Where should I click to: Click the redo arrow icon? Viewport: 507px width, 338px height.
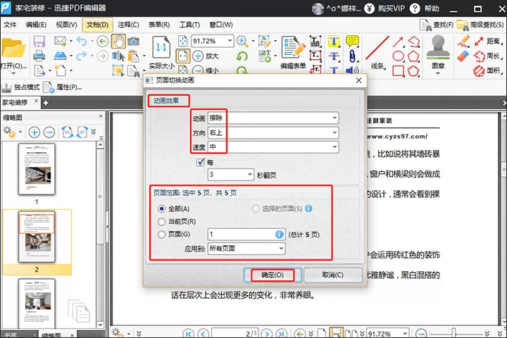82,56
